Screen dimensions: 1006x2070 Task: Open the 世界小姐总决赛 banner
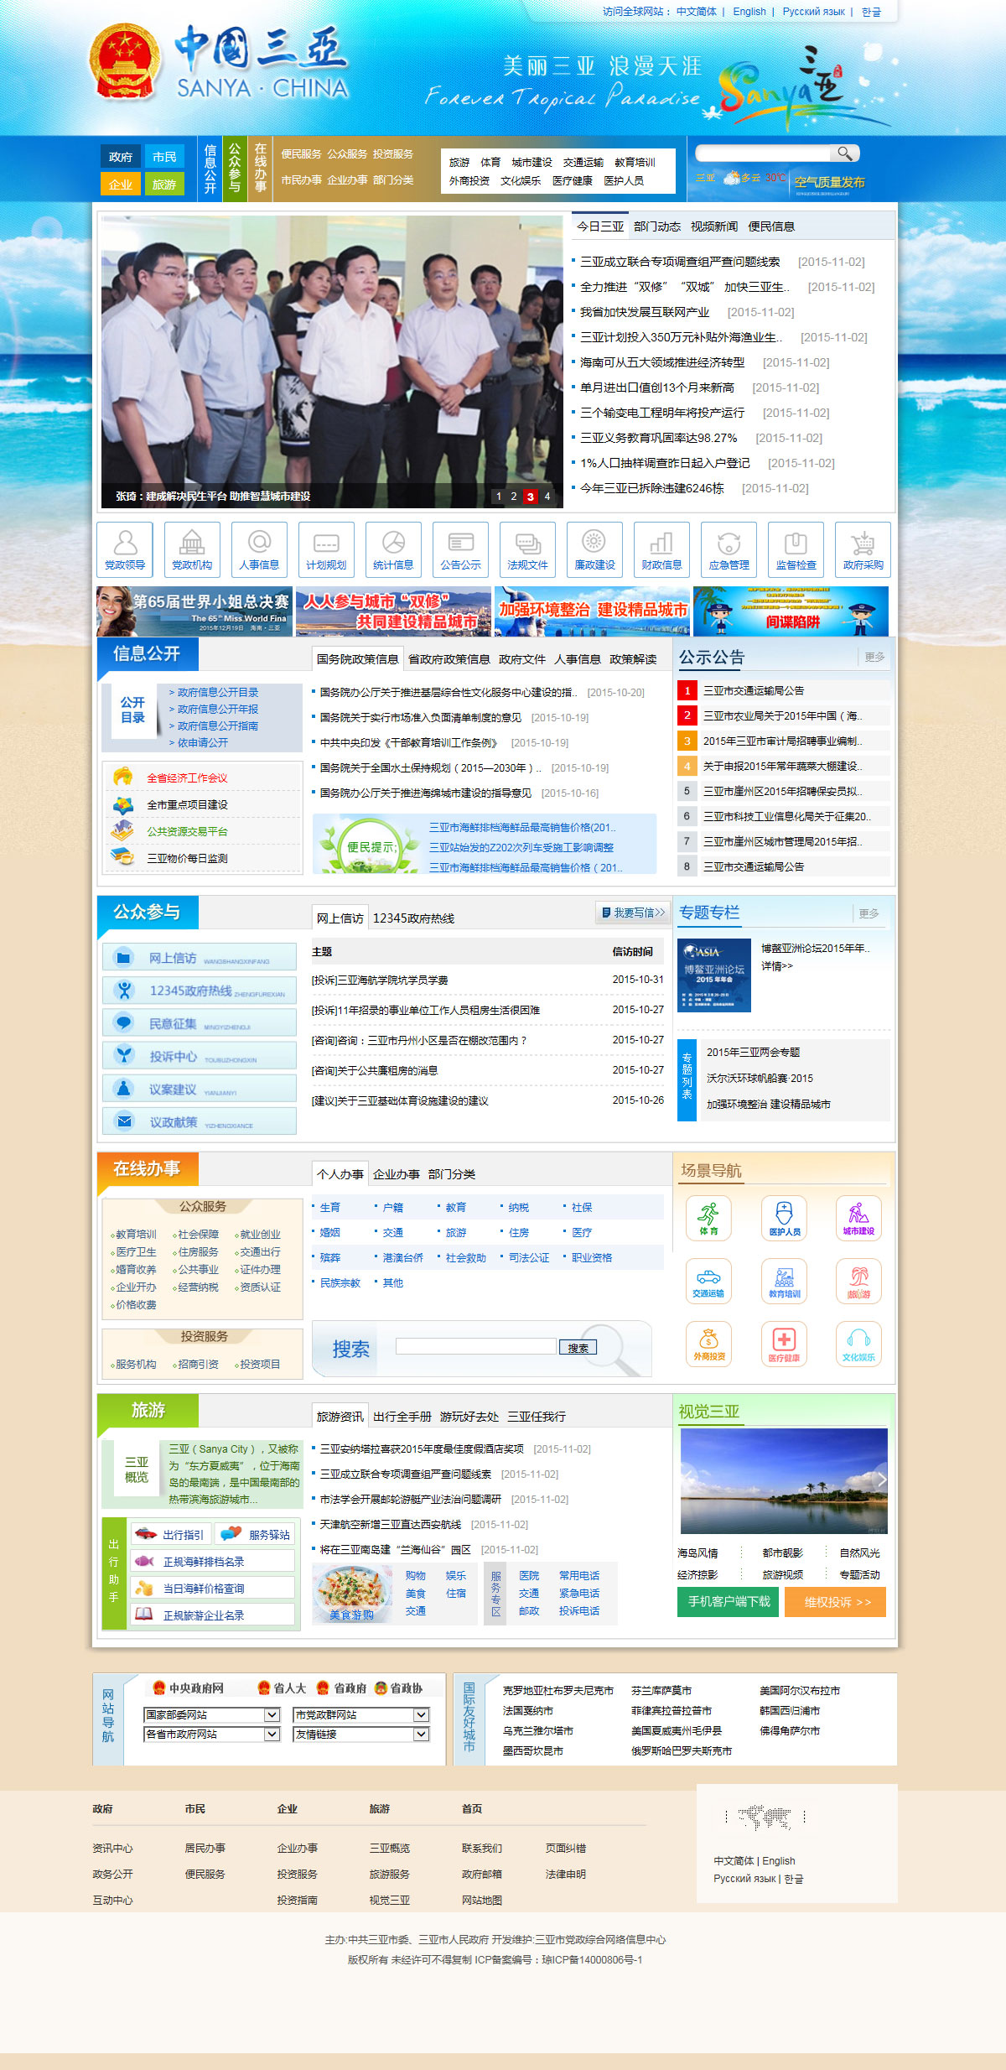tap(194, 611)
